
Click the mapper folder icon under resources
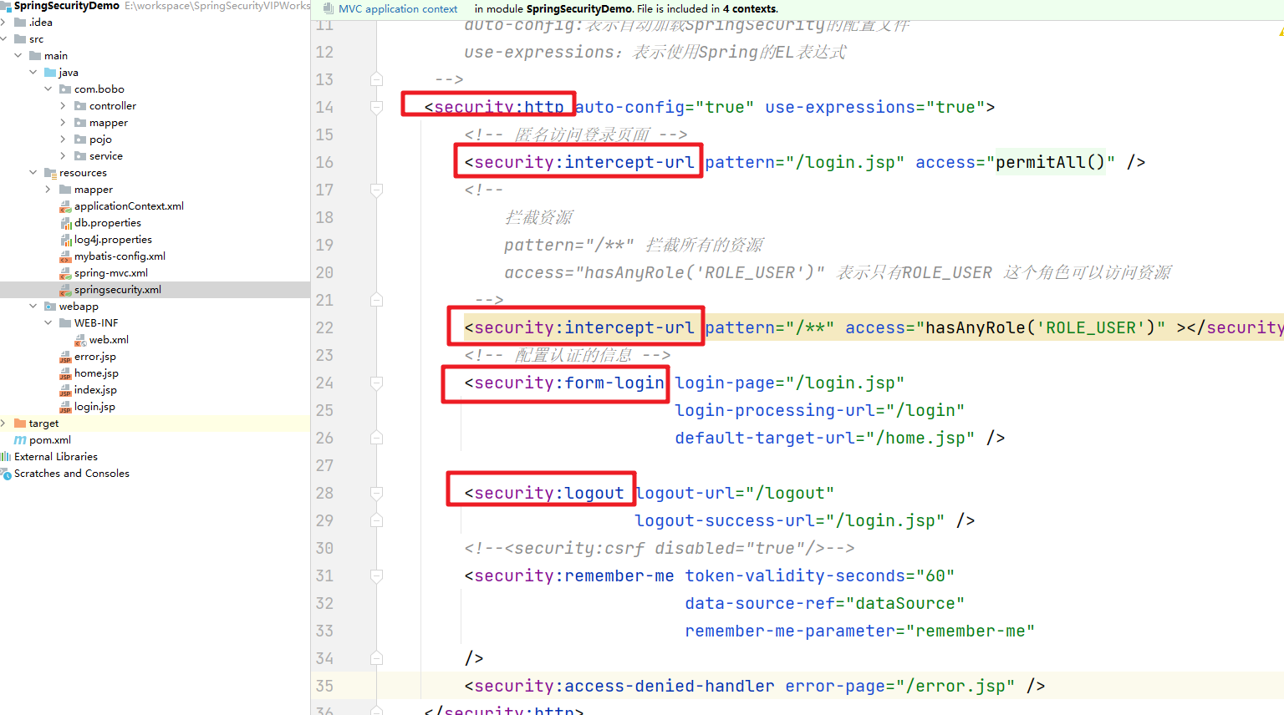click(x=65, y=190)
